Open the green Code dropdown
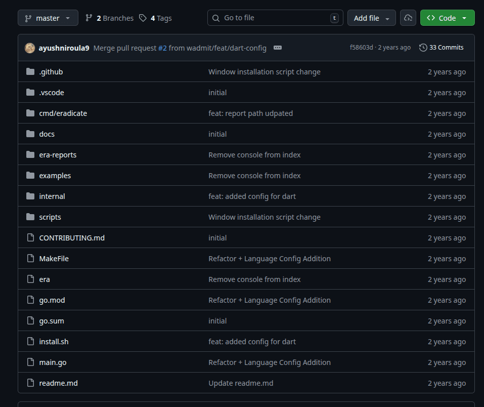This screenshot has height=407, width=484. click(x=447, y=18)
